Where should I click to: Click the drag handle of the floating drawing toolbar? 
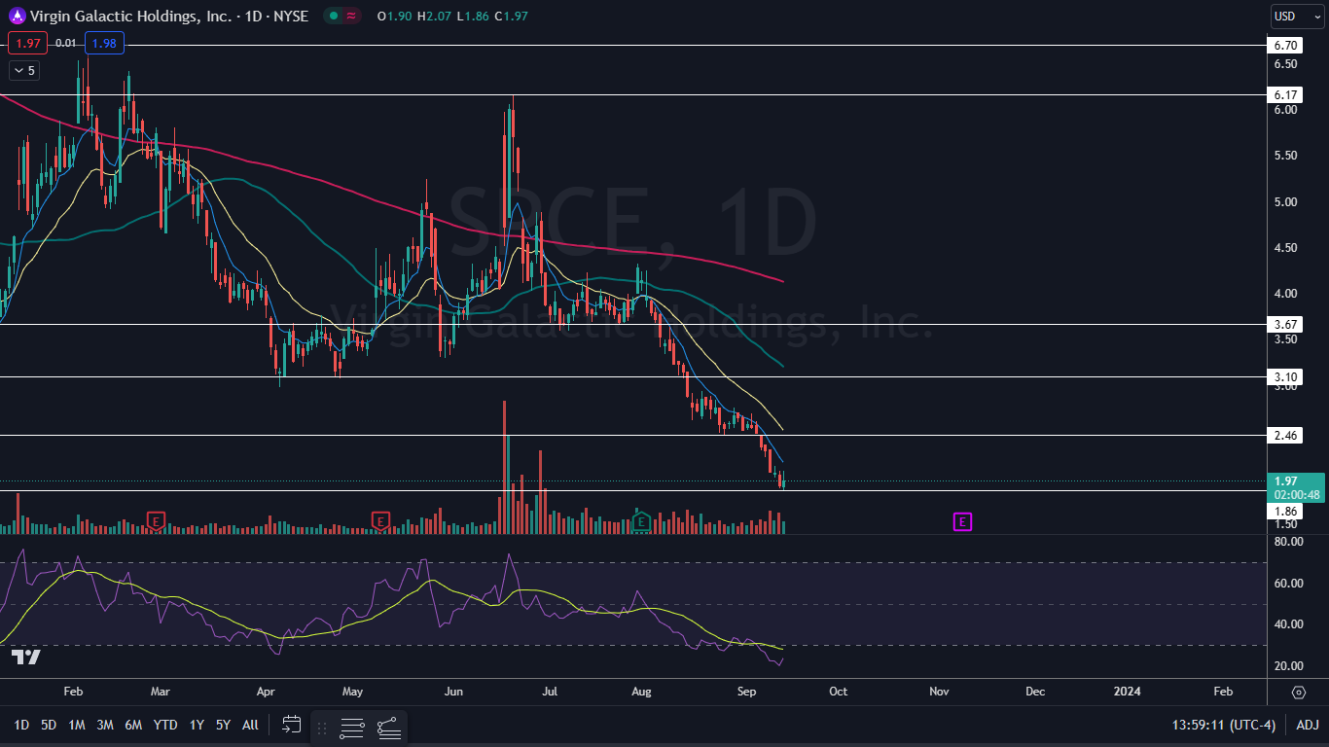coord(322,728)
